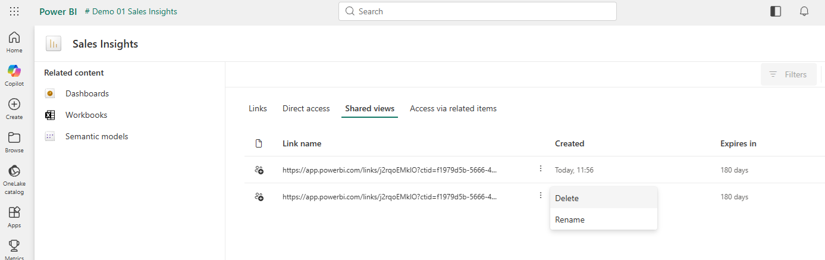
Task: Open more options for second link row
Action: tap(541, 196)
